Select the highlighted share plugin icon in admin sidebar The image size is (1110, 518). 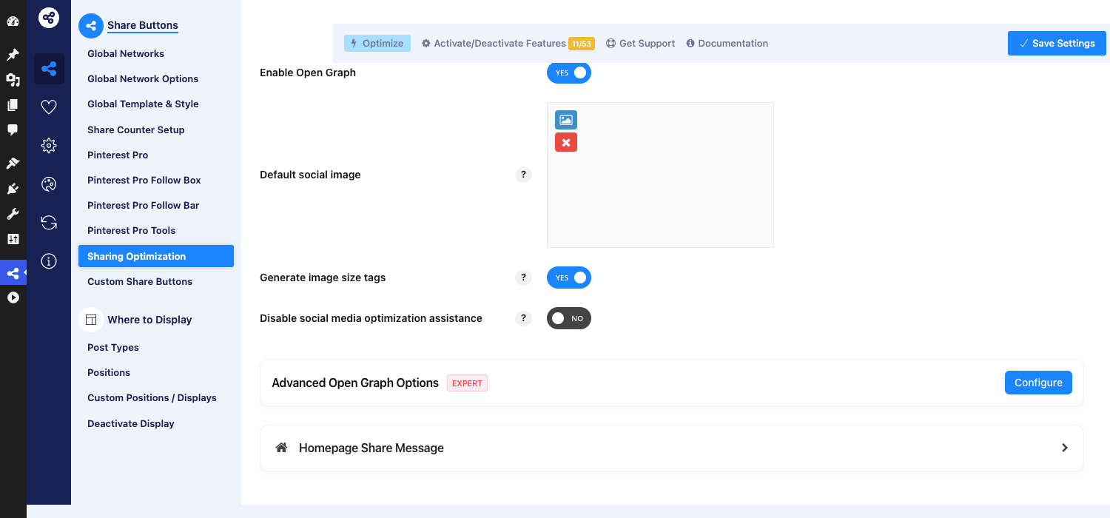pos(13,273)
